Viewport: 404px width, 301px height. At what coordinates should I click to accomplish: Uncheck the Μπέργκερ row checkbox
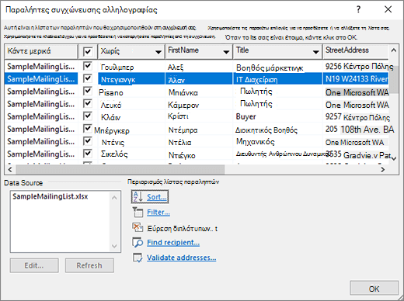(x=88, y=128)
